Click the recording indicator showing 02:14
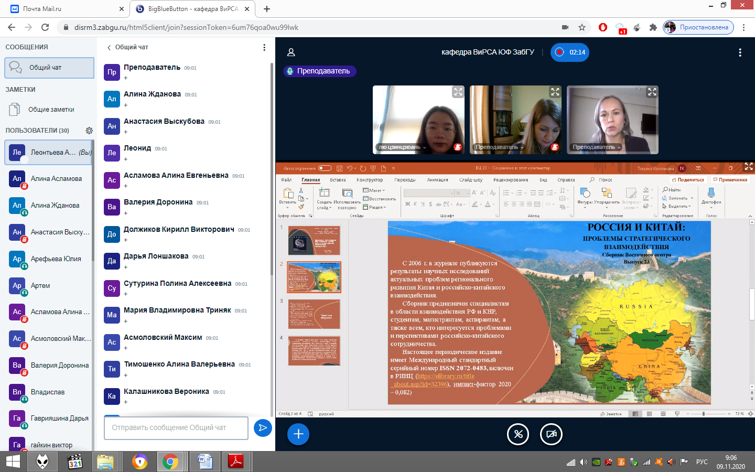This screenshot has height=472, width=755. pos(570,52)
